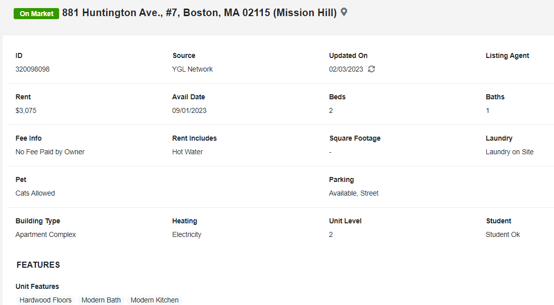Click the Listing Agent label
This screenshot has height=305, width=554.
click(507, 55)
